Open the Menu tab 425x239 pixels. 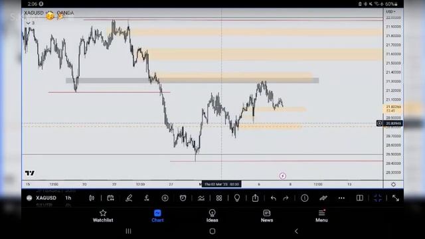[x=321, y=216]
